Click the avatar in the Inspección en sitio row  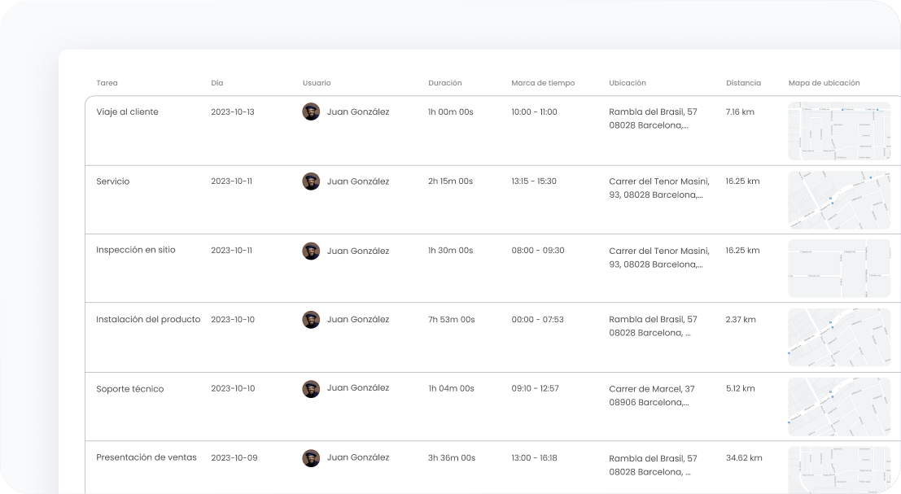click(x=311, y=251)
